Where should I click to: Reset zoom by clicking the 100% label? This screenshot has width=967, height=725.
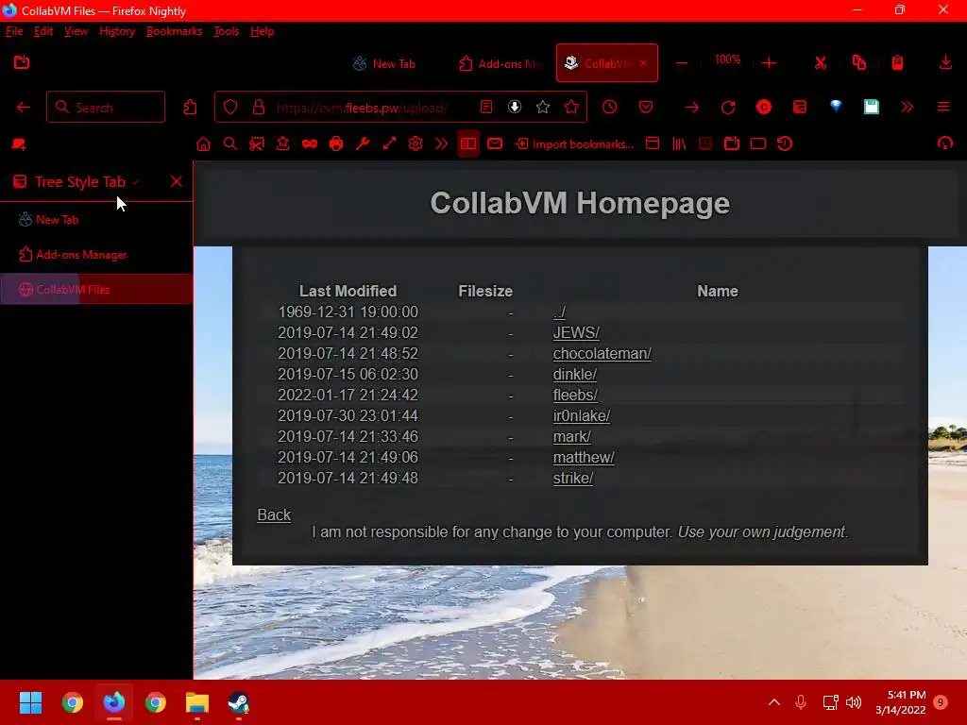pyautogui.click(x=727, y=59)
